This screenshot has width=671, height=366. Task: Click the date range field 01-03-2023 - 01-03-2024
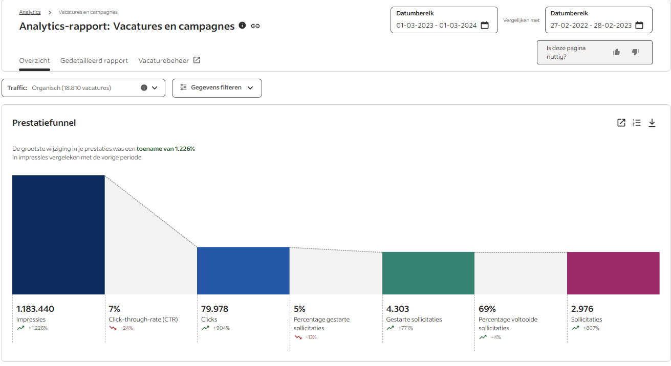[x=436, y=25]
